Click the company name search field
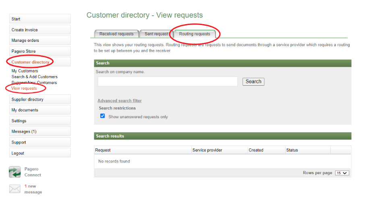Image resolution: width=373 pixels, height=222 pixels. [x=168, y=81]
